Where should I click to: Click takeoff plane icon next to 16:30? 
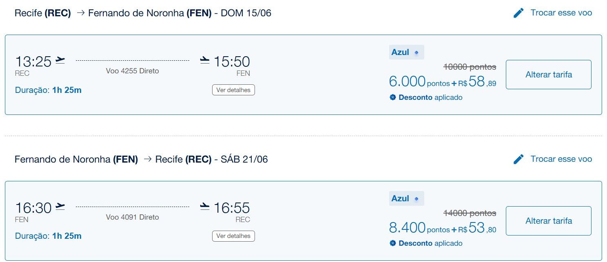point(60,207)
